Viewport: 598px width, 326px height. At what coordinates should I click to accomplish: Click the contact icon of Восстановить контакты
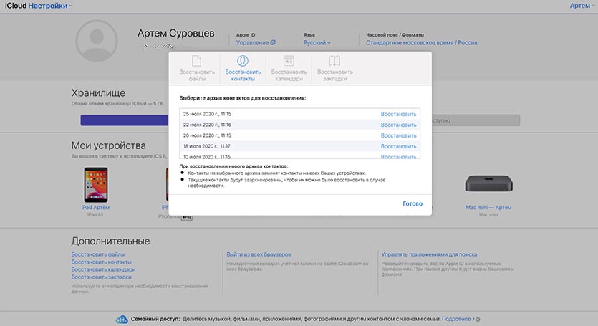click(x=243, y=61)
